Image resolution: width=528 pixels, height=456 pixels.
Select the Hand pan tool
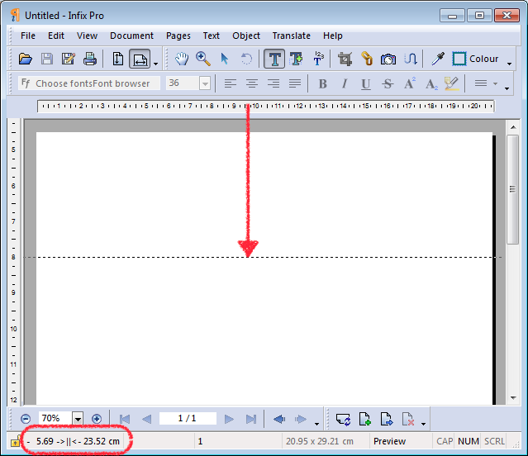pyautogui.click(x=181, y=59)
